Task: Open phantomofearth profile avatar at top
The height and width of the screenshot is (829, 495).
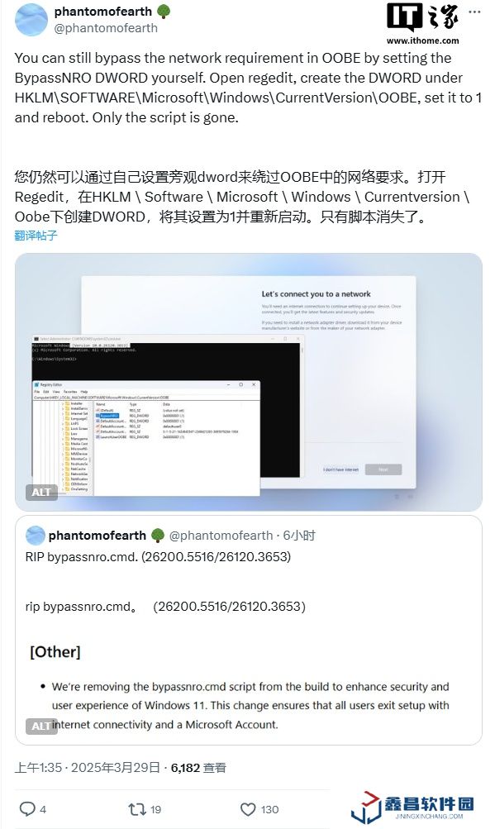Action: 31,20
